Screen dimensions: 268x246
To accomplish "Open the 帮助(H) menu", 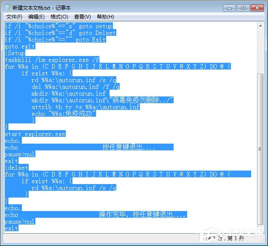I will (x=105, y=17).
